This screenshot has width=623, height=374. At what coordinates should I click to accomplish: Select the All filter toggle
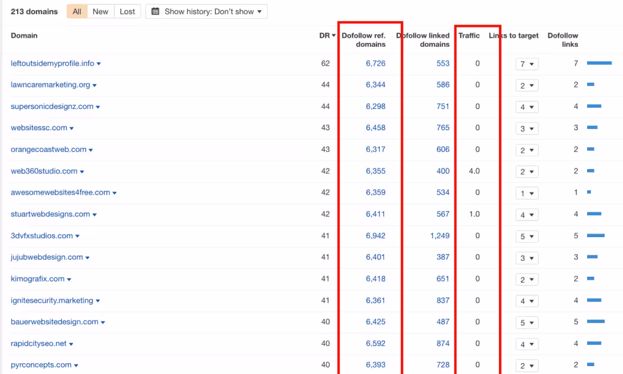[77, 12]
